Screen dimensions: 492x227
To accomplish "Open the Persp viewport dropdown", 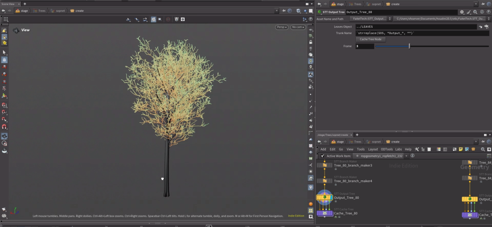I will (x=282, y=27).
